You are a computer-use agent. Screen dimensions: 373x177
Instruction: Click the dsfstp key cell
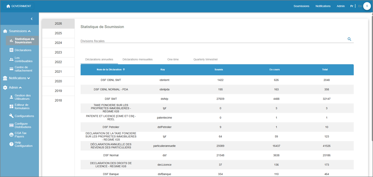click(x=164, y=99)
